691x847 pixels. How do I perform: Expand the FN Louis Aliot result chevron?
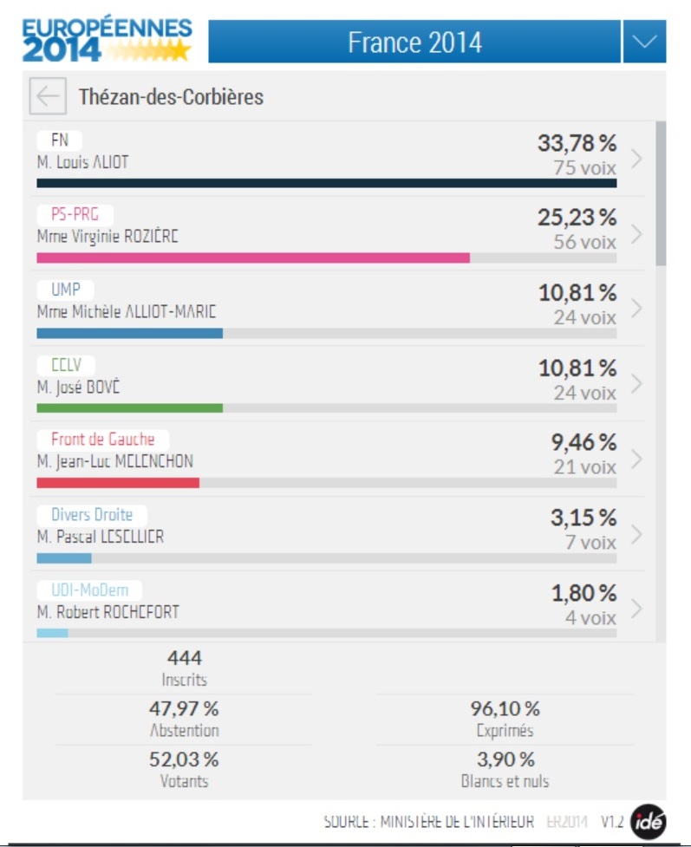(x=636, y=159)
